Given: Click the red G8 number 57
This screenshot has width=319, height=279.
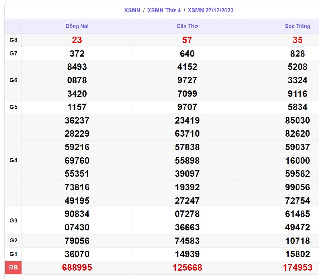Looking at the screenshot, I should (187, 40).
